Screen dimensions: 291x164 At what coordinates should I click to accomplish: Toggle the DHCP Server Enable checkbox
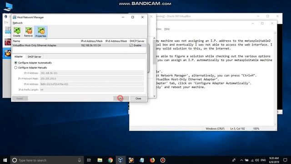pos(131,46)
